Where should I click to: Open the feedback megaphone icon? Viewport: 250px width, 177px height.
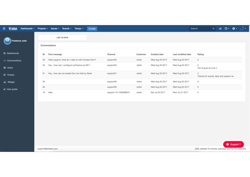pyautogui.click(x=220, y=29)
